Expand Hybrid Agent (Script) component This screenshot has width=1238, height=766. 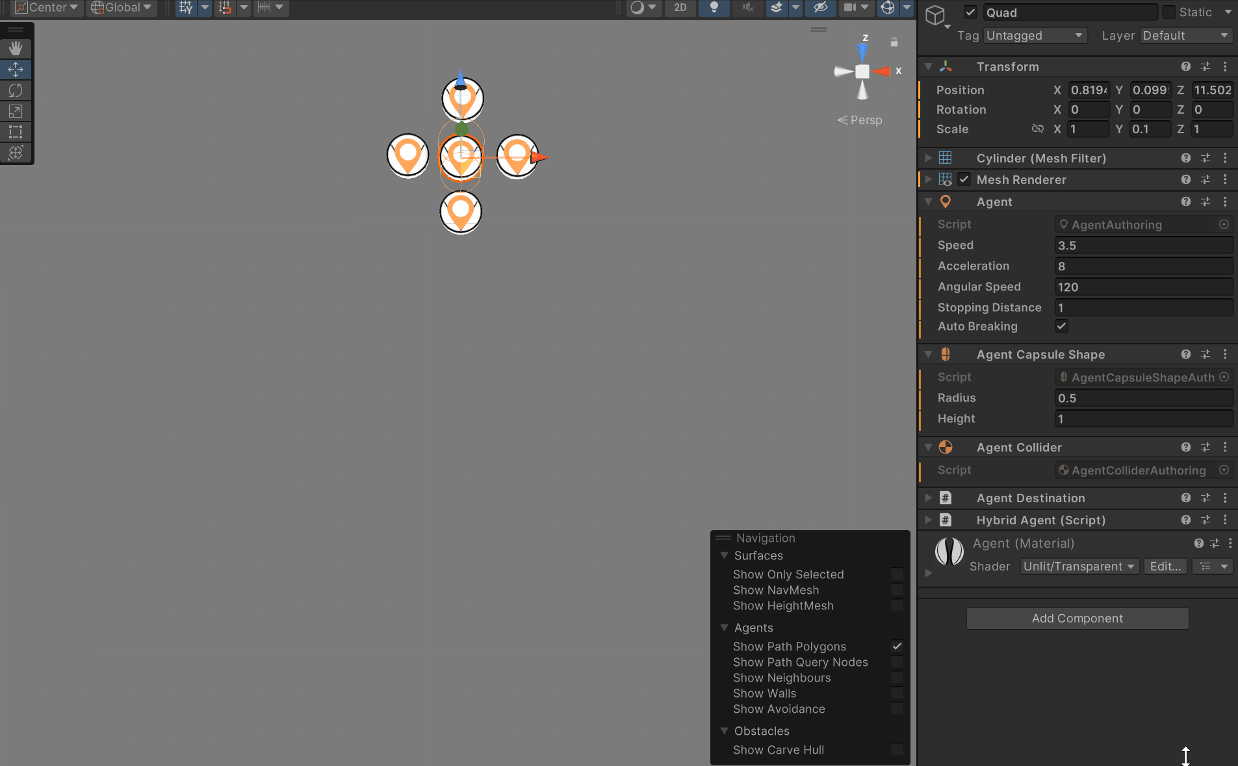pos(929,520)
